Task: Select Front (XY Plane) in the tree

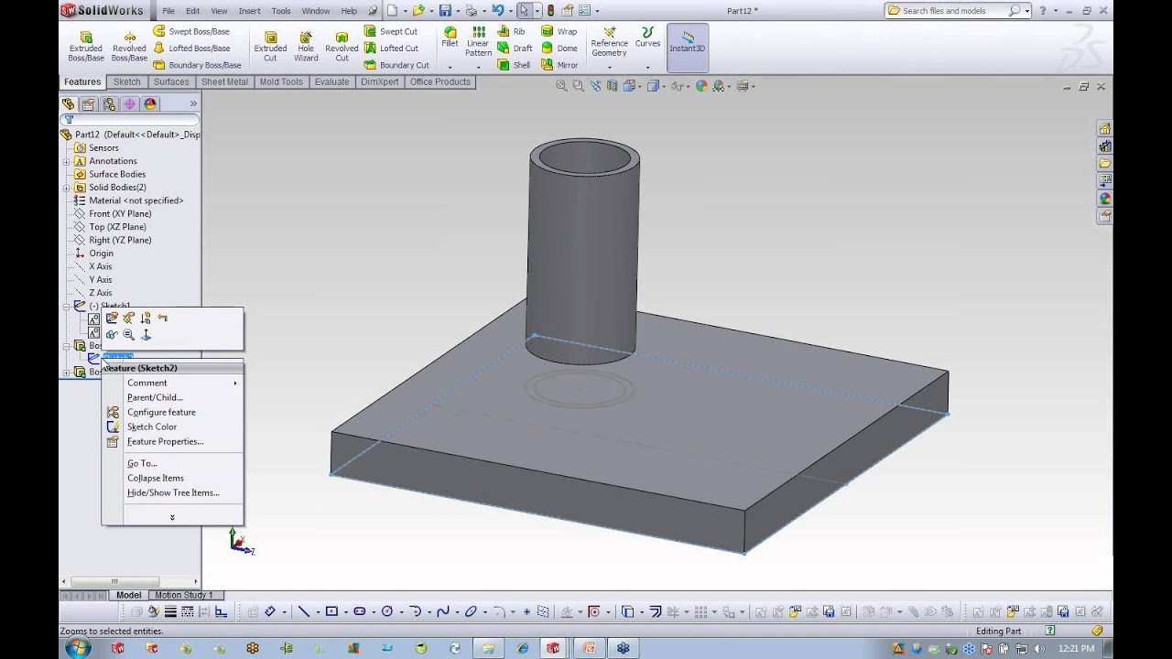Action: [120, 213]
